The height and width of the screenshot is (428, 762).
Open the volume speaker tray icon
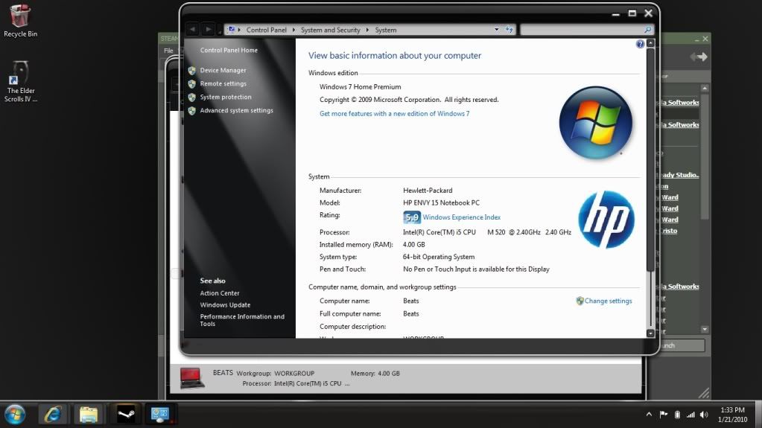704,415
